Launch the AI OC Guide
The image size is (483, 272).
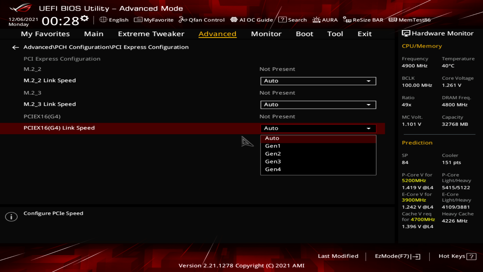pos(252,20)
